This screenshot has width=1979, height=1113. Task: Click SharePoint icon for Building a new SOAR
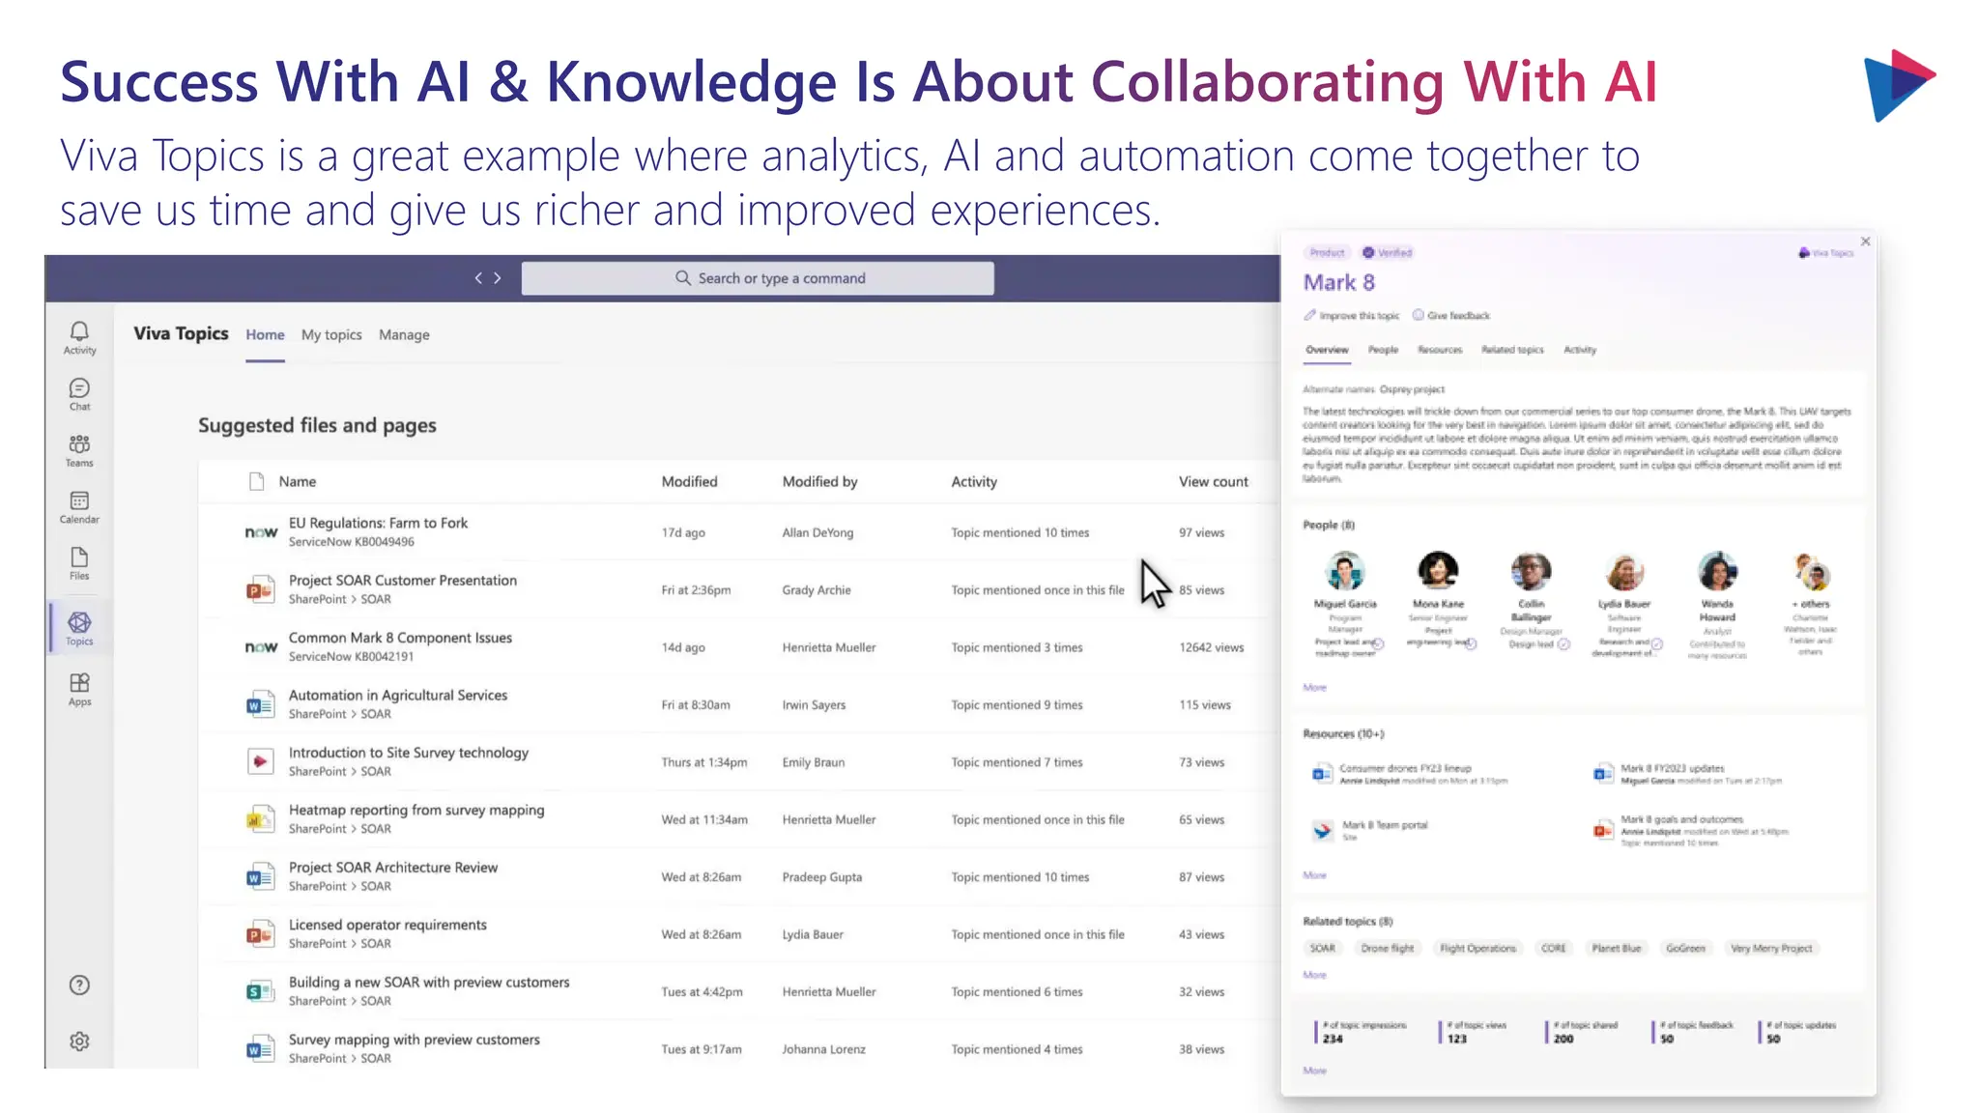tap(259, 991)
